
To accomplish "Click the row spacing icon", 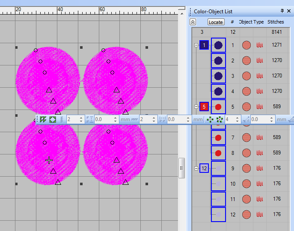I will pos(90,119).
